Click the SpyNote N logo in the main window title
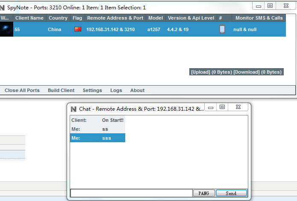The image size is (297, 201). click(2, 8)
